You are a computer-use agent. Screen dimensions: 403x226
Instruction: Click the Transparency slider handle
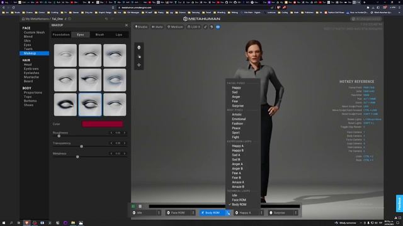tap(81, 146)
